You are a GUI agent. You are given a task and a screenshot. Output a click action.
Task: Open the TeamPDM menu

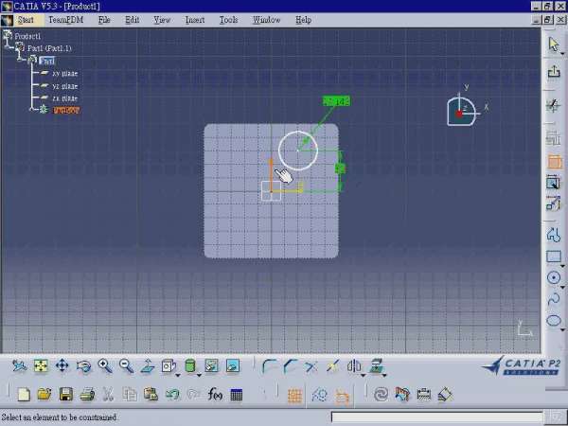coord(66,20)
